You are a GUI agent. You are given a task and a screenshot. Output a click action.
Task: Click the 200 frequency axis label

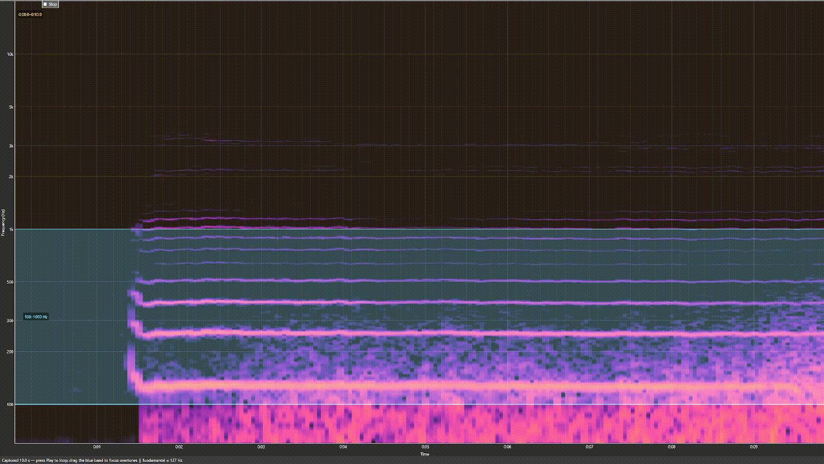[10, 352]
